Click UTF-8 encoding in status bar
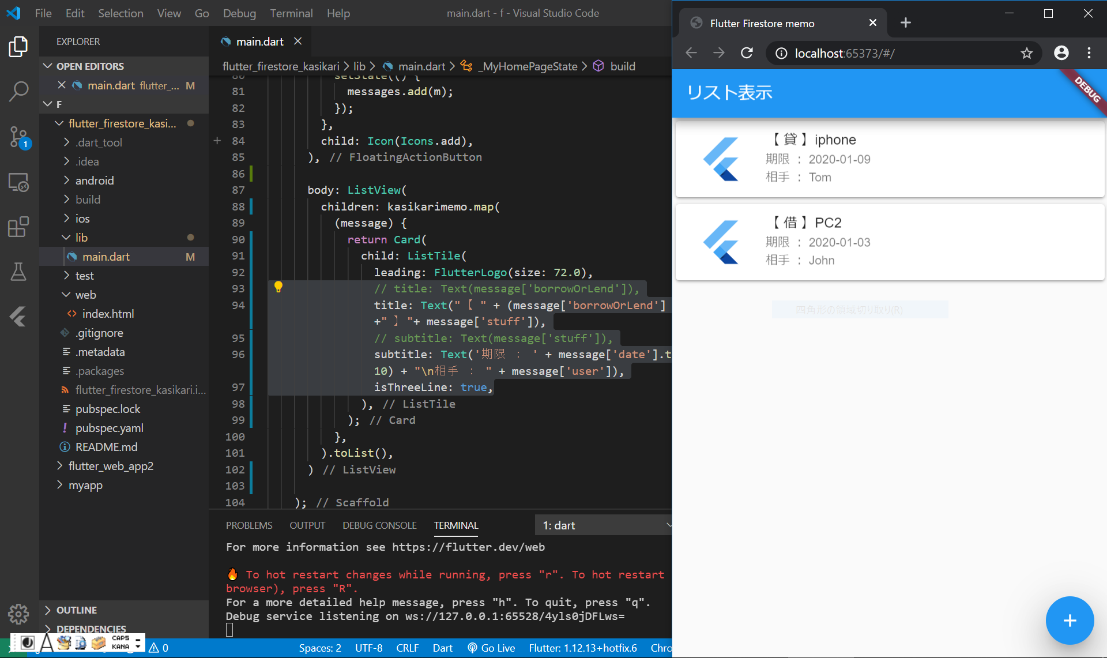This screenshot has height=658, width=1107. pos(368,648)
